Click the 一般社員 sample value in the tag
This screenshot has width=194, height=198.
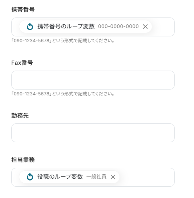click(x=96, y=177)
